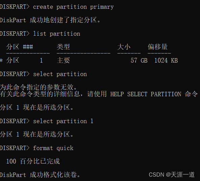Click the asterisk marking selected partition
Screen dimensions: 200x181
click(1, 60)
